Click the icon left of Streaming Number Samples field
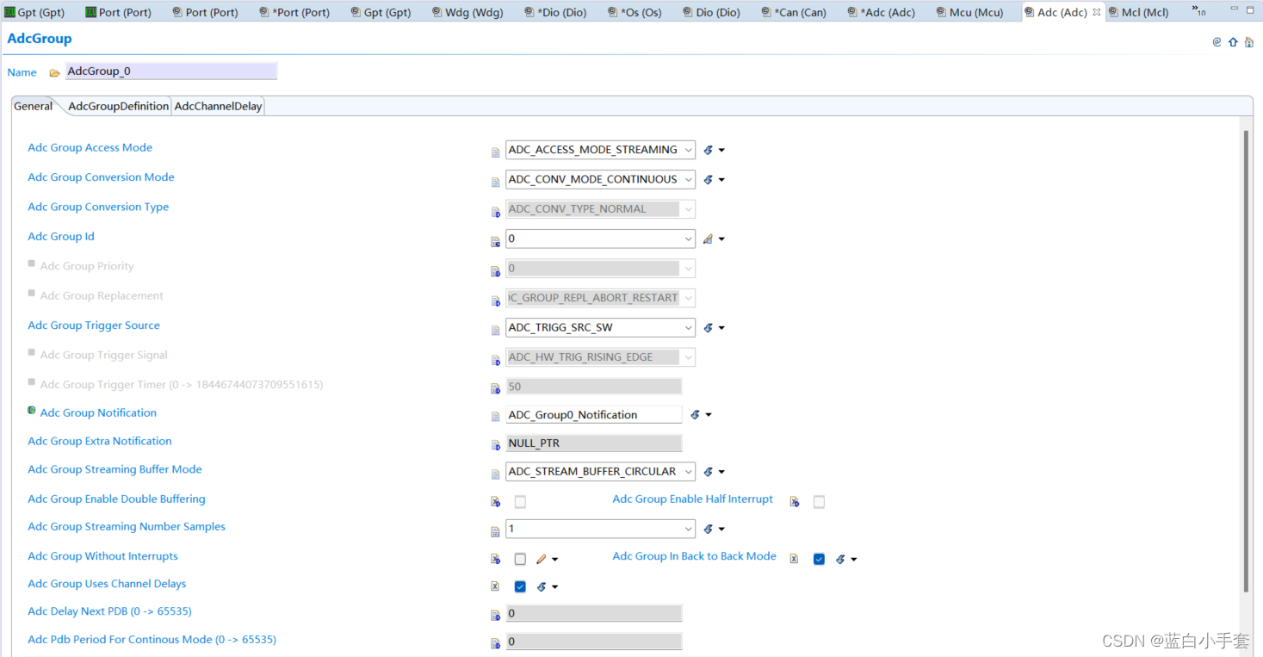 (495, 531)
